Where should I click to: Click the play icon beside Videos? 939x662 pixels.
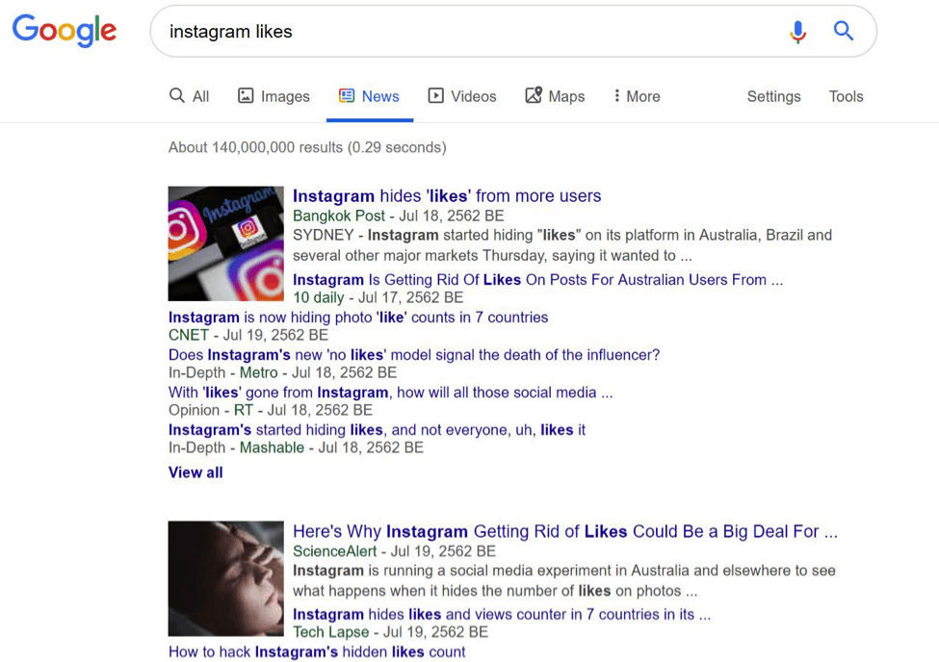(x=435, y=96)
